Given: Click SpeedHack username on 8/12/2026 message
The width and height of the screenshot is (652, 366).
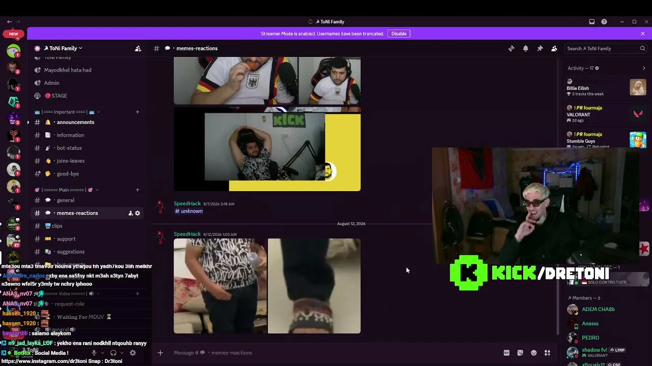Looking at the screenshot, I should tap(187, 234).
